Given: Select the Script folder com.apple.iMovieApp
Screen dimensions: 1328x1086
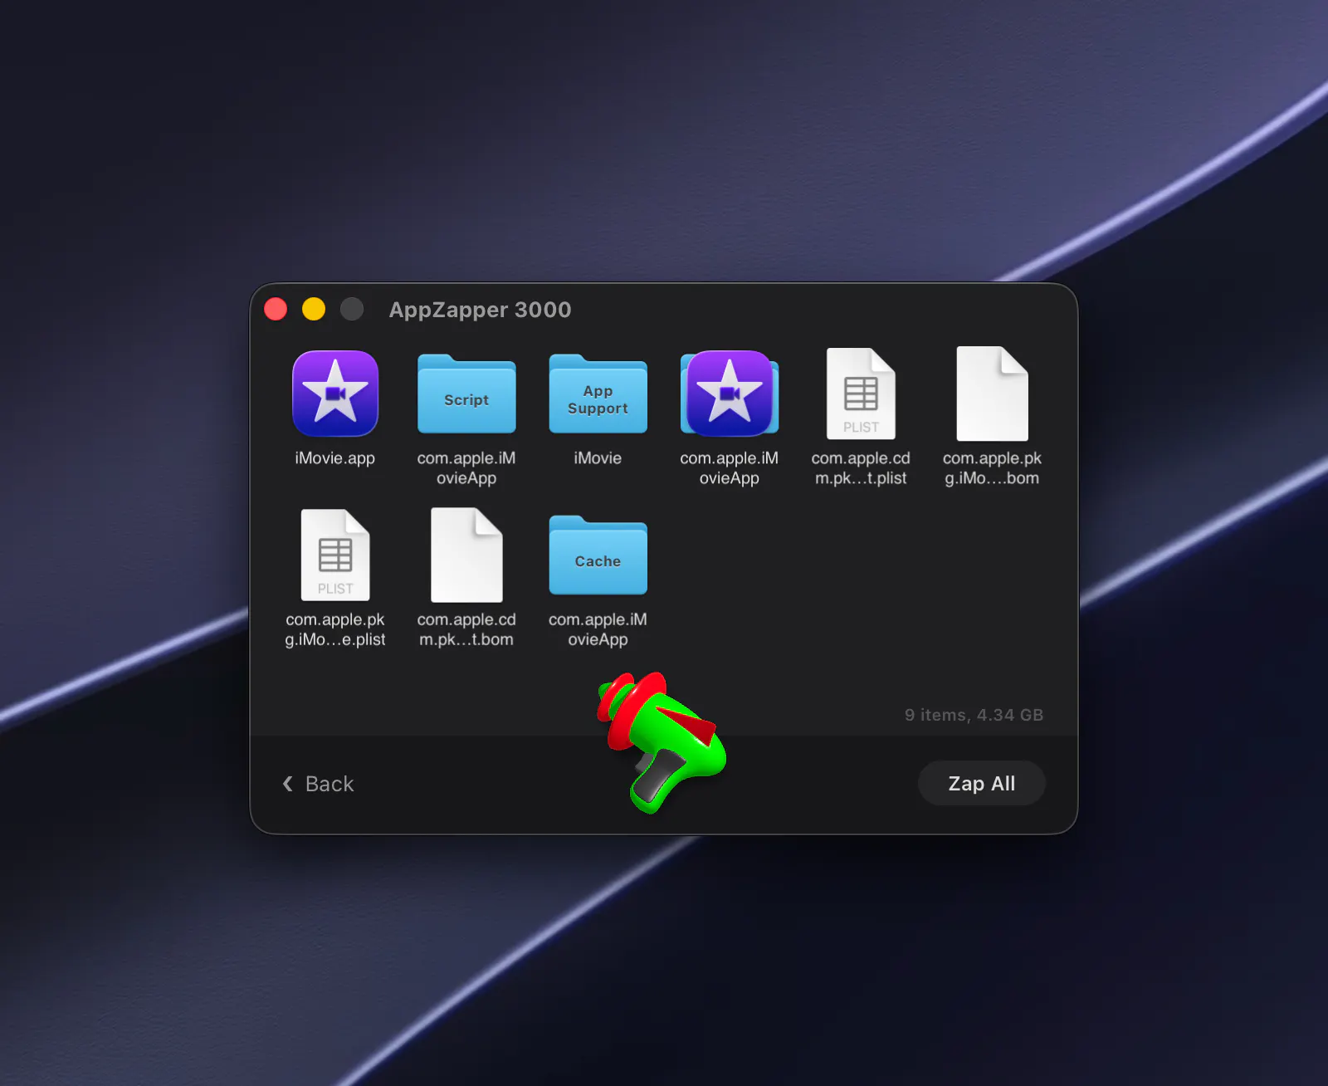Looking at the screenshot, I should (466, 394).
